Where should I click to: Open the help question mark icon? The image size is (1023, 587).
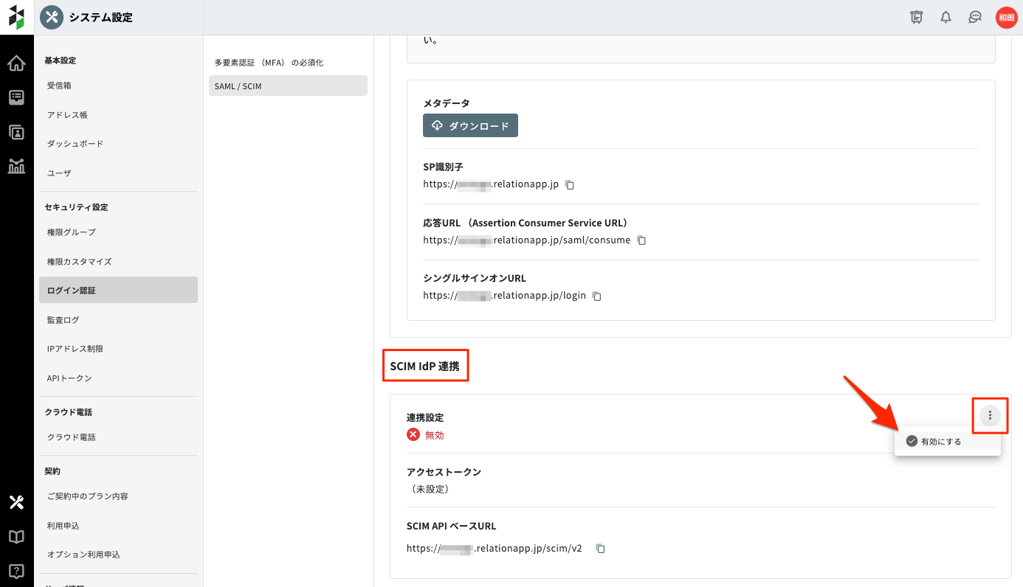coord(16,571)
